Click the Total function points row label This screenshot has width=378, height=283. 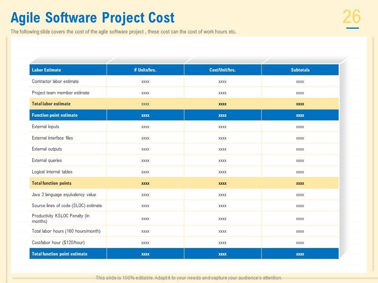(52, 183)
